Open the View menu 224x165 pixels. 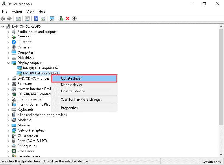coord(30,12)
